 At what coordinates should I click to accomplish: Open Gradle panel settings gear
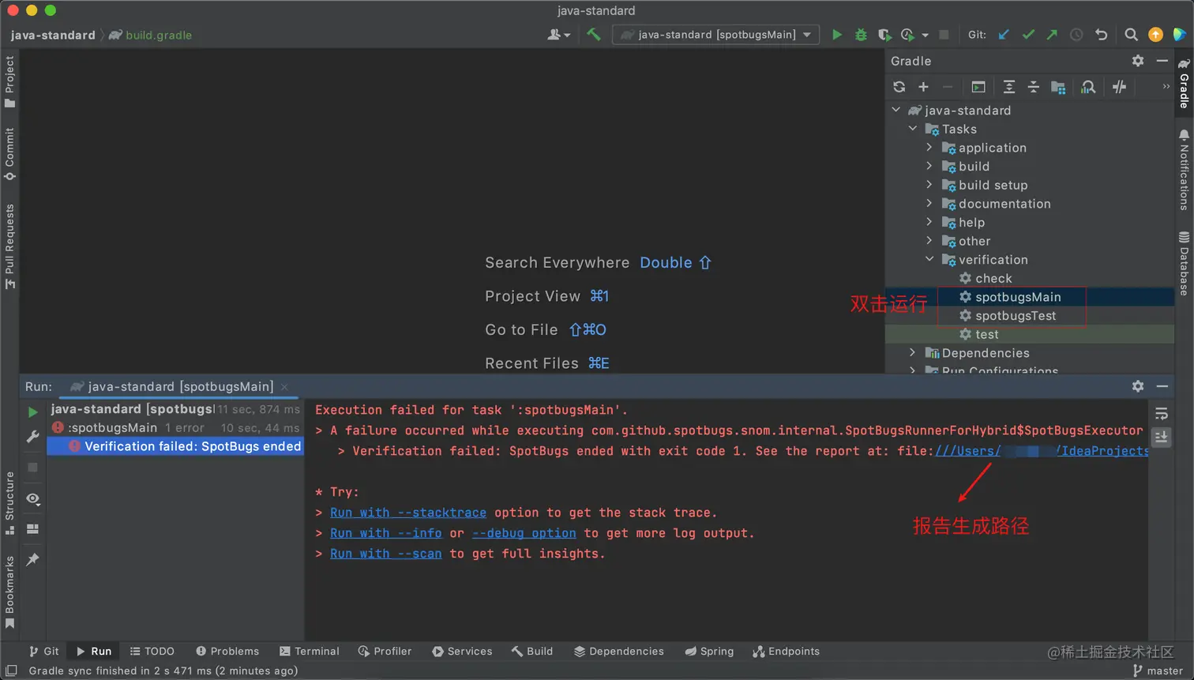[x=1138, y=61]
